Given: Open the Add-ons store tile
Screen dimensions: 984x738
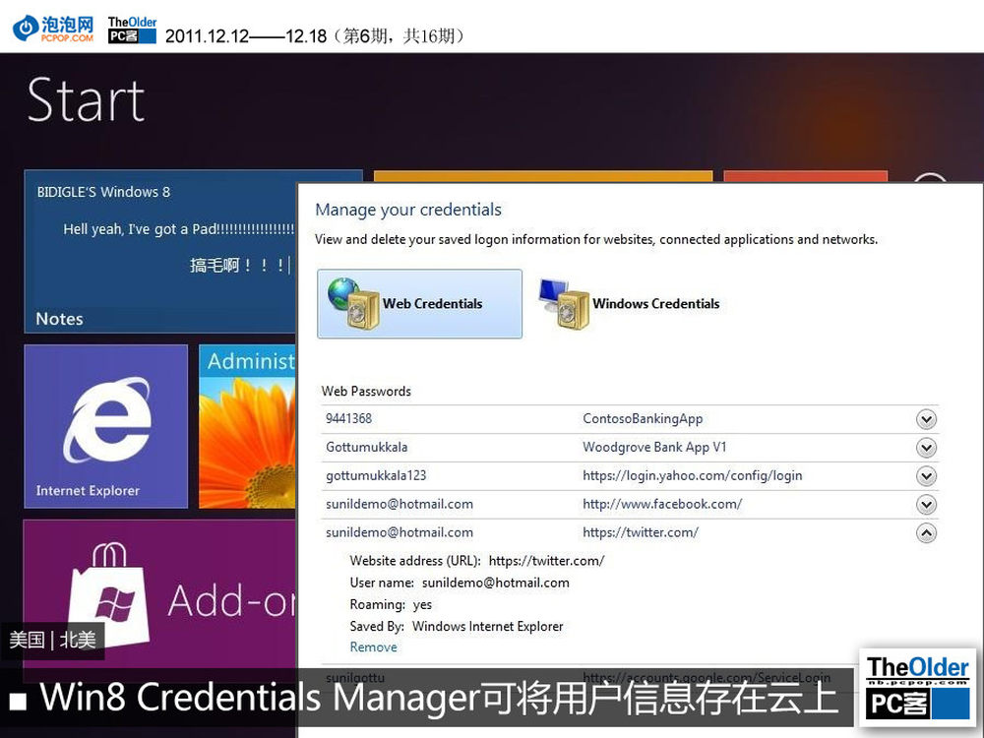Looking at the screenshot, I should (160, 593).
